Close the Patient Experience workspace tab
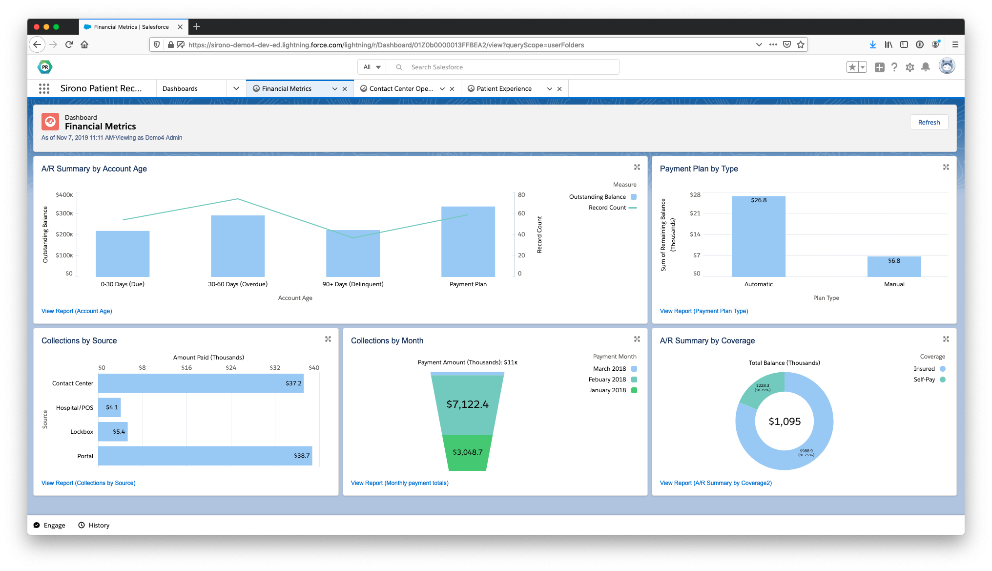The image size is (992, 571). (x=559, y=89)
